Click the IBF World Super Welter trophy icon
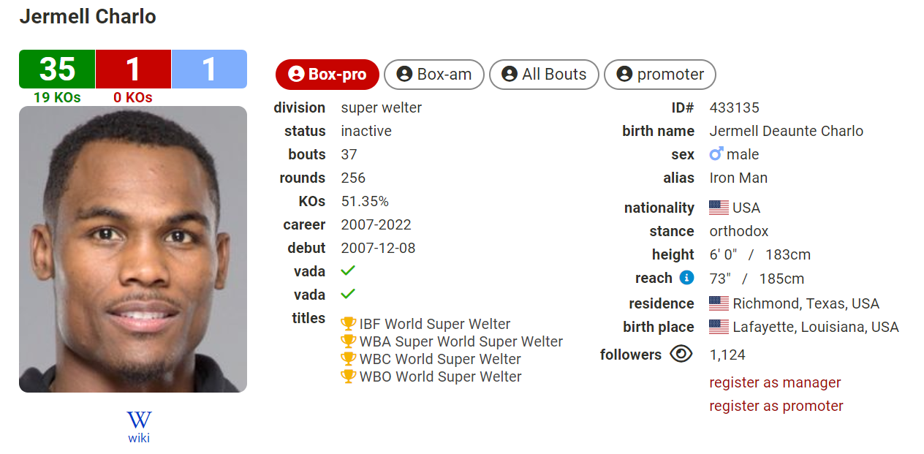 click(x=349, y=324)
